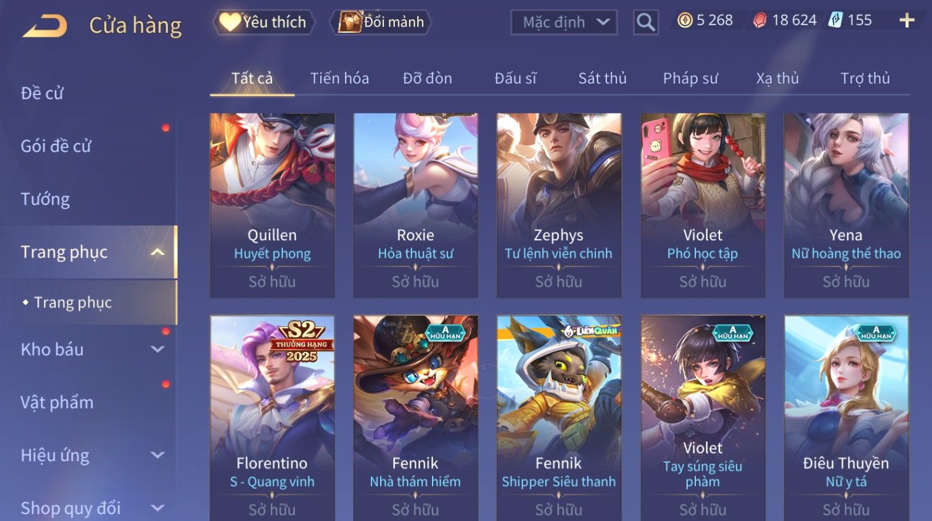932x521 pixels.
Task: Tap the gold coin balance icon
Action: coord(685,20)
